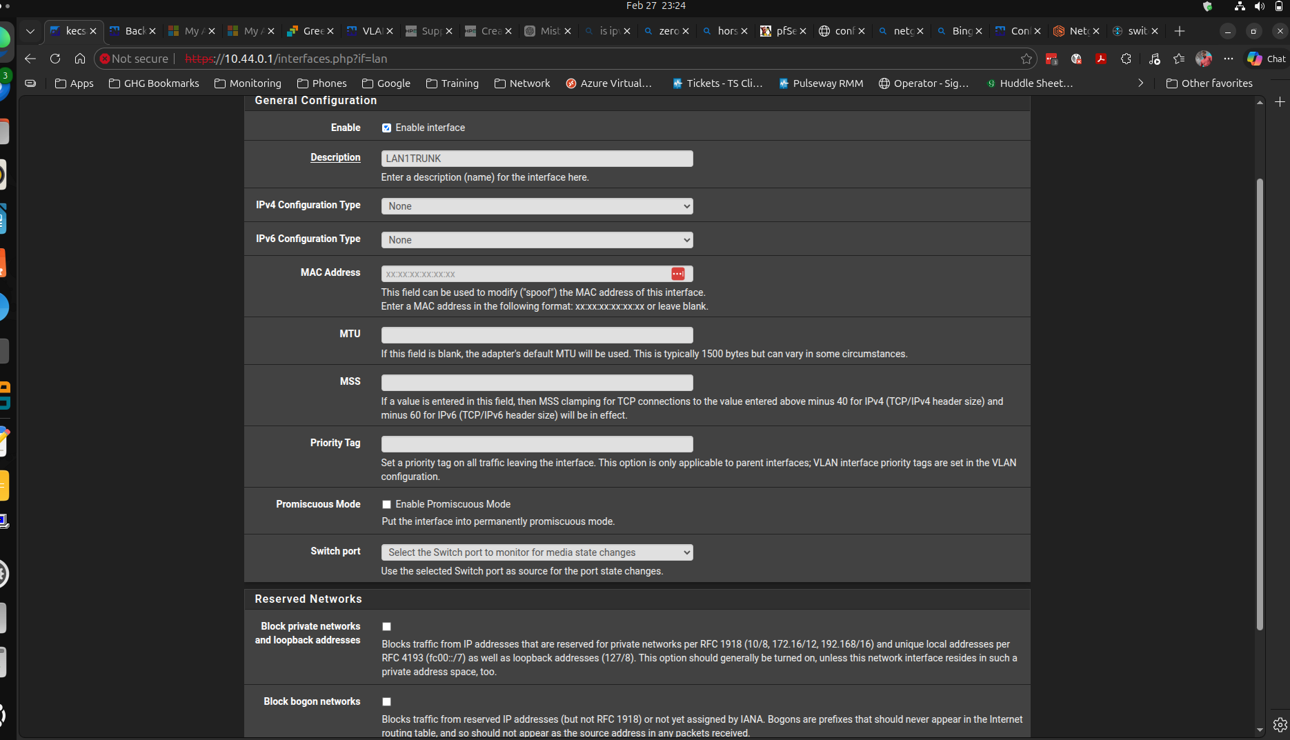1290x740 pixels.
Task: Click the go back arrow
Action: 30,59
